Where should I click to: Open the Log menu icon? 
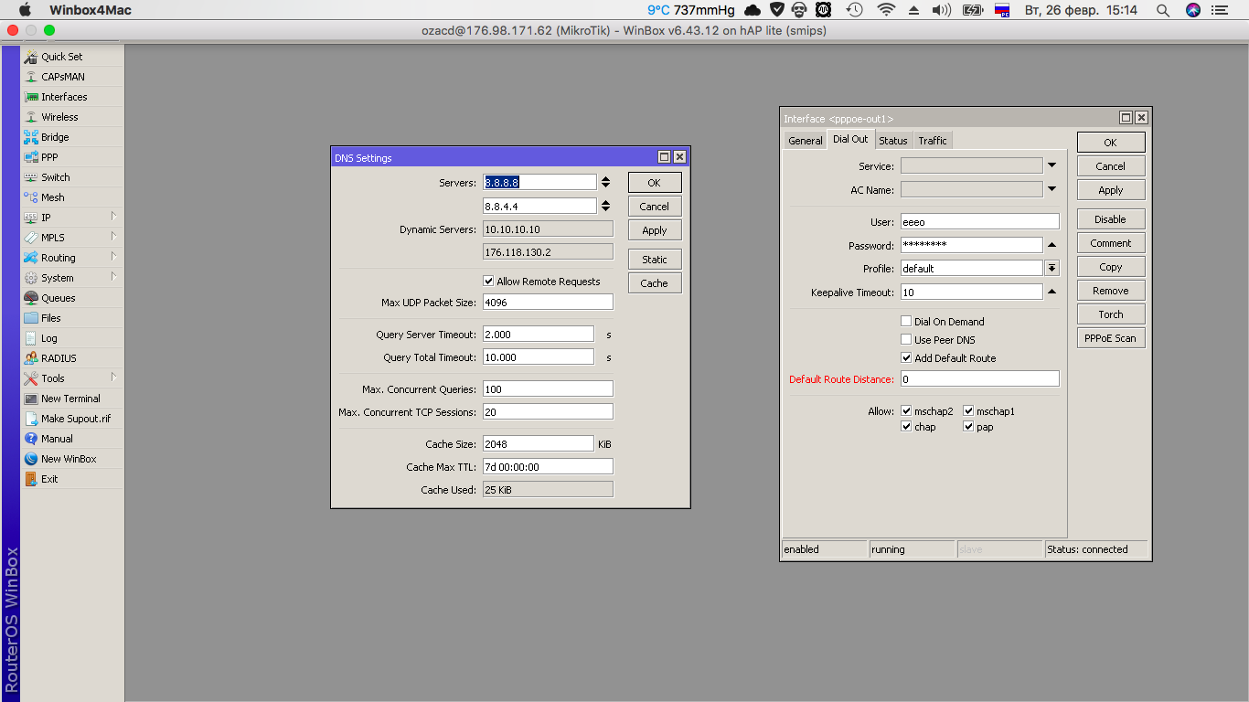pyautogui.click(x=31, y=338)
